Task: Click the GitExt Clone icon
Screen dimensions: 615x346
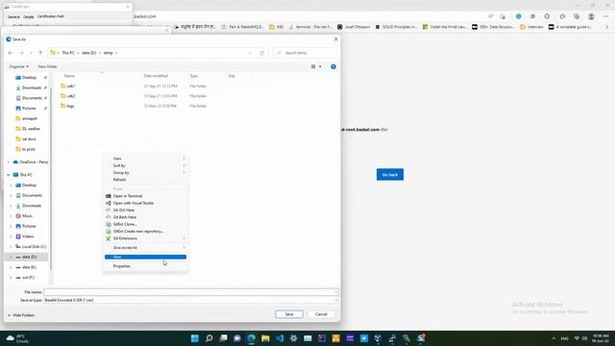Action: (109, 224)
